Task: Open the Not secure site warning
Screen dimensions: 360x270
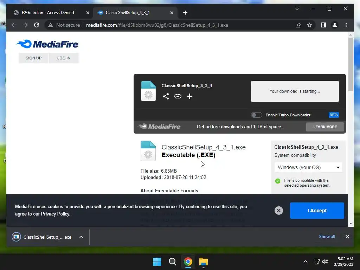Action: (64, 25)
